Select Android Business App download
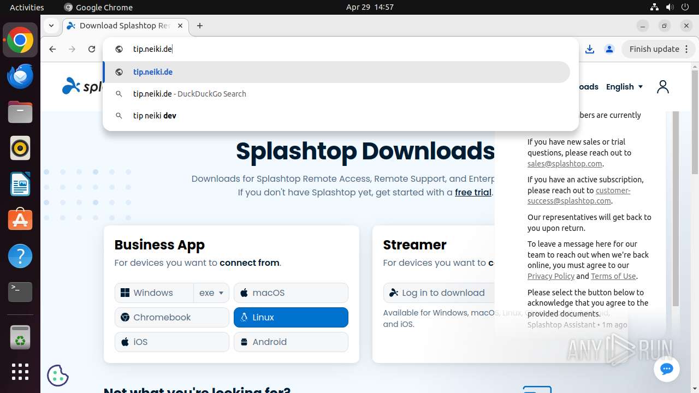This screenshot has width=699, height=393. [x=291, y=342]
